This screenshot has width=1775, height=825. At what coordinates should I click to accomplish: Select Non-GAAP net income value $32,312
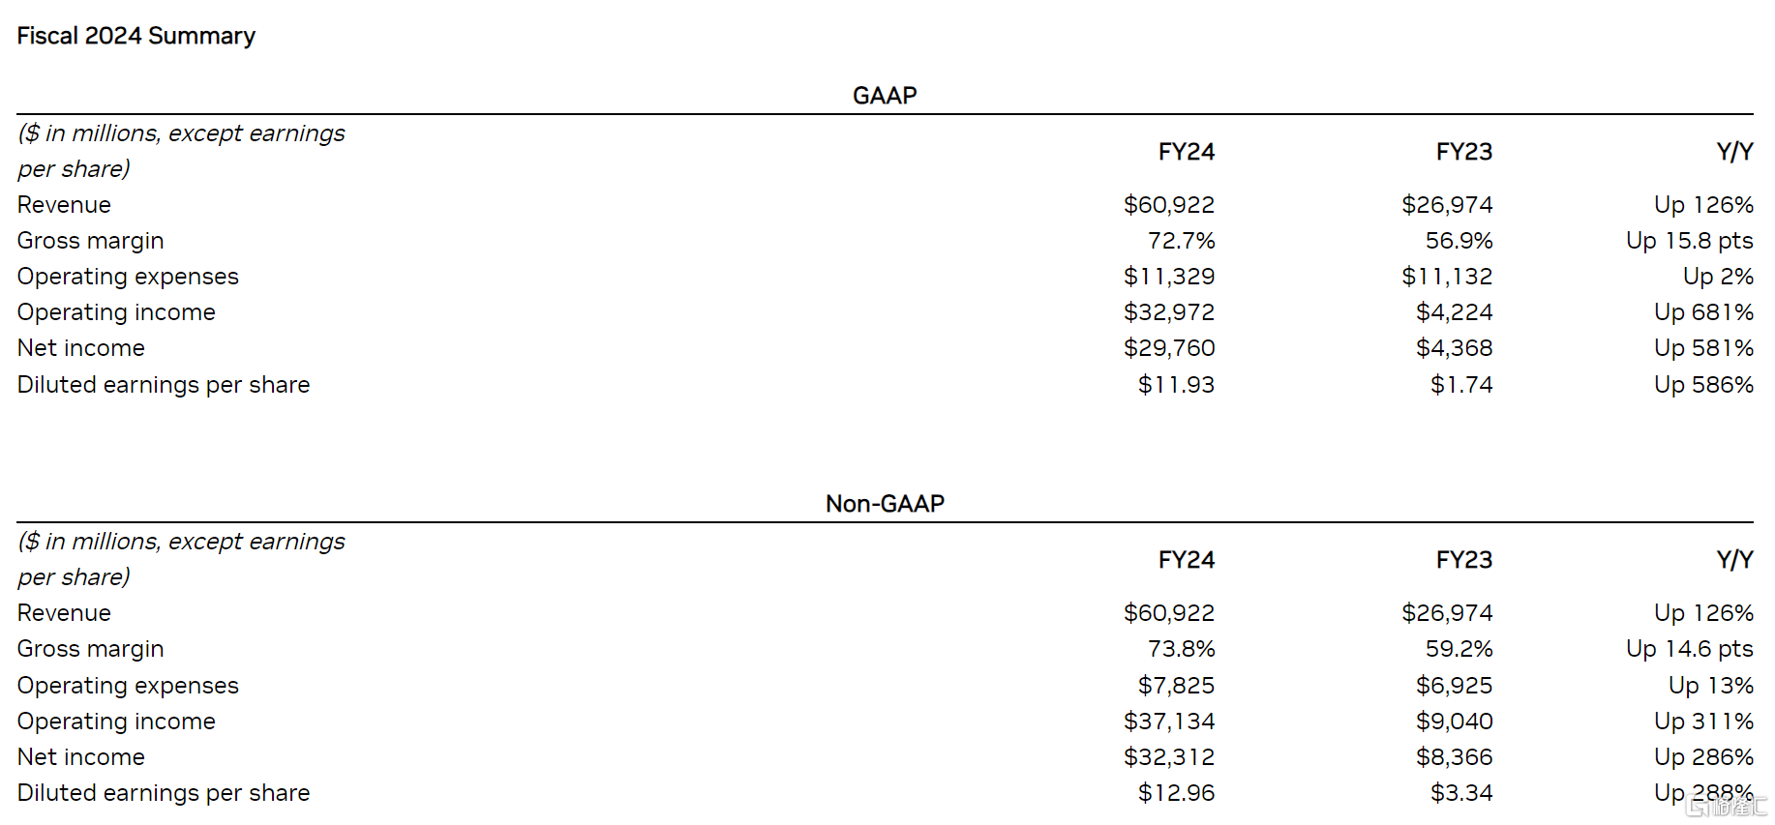(1169, 757)
